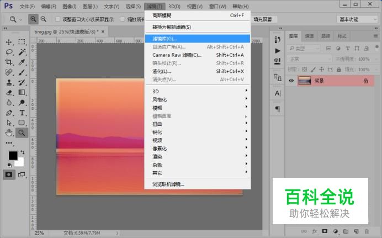Open the blend mode 正常 dropdown

pos(310,59)
